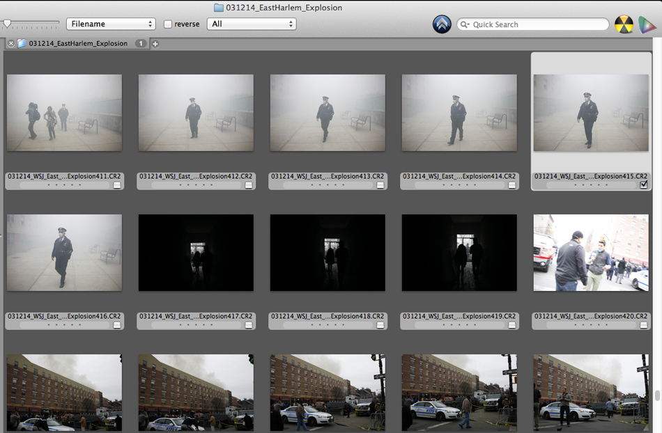Select the Explosion413.CR2 photo thumbnail
This screenshot has height=433, width=662.
tap(328, 113)
